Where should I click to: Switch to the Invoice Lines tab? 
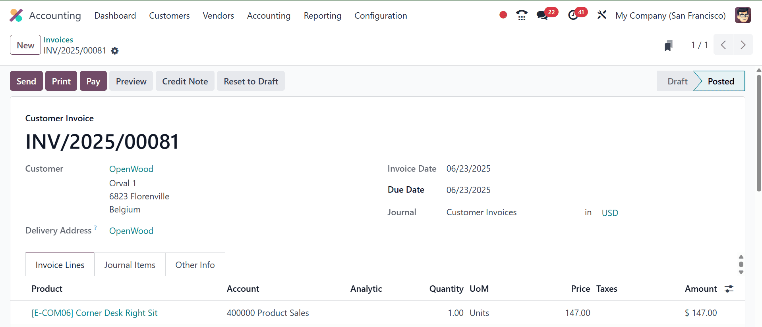(60, 265)
